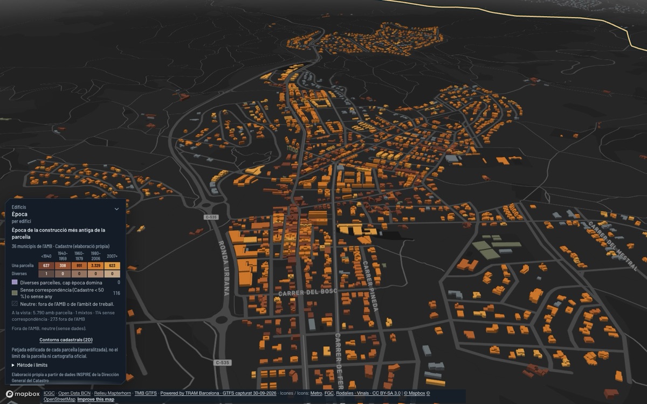Select the 891 swatch for 1960-1979
The width and height of the screenshot is (647, 404).
79,266
